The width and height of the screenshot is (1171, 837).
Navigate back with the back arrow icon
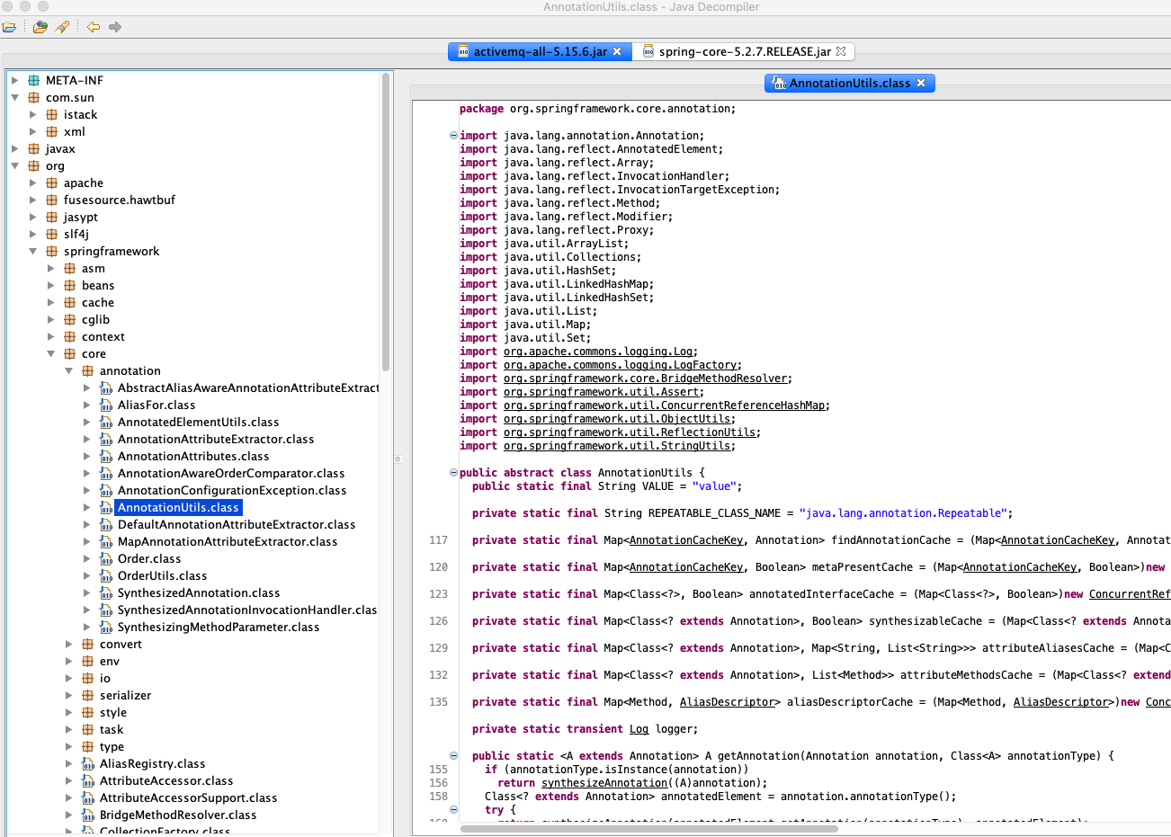point(93,27)
